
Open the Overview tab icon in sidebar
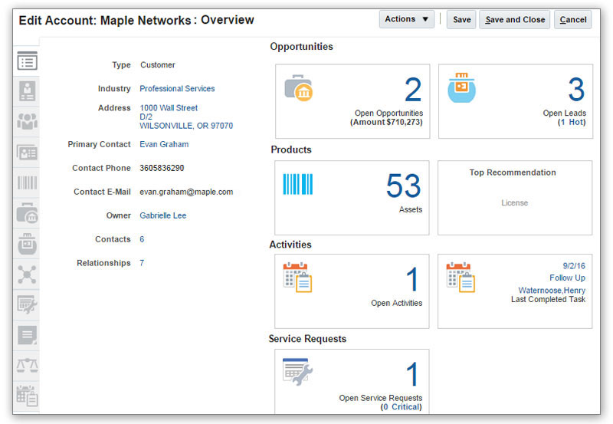tap(27, 61)
